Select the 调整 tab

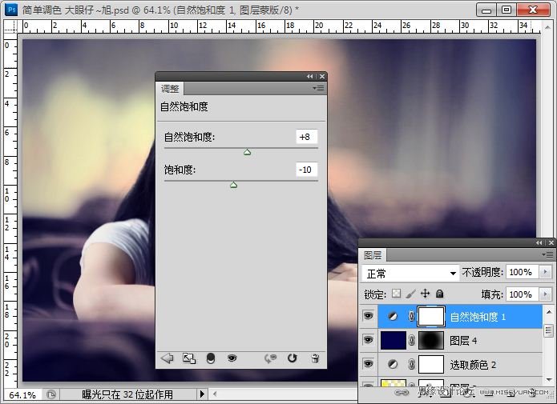[170, 88]
